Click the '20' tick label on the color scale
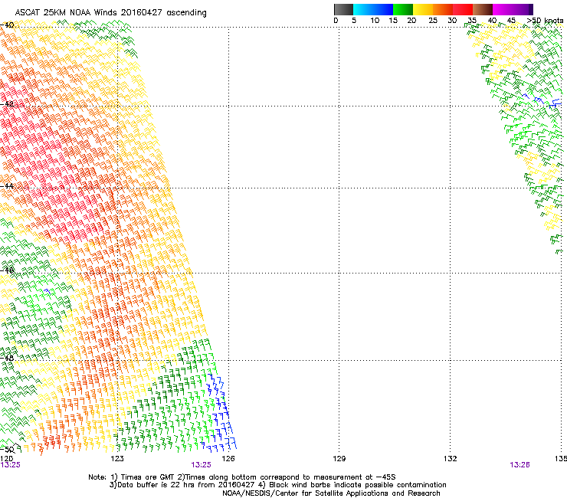 click(x=411, y=21)
